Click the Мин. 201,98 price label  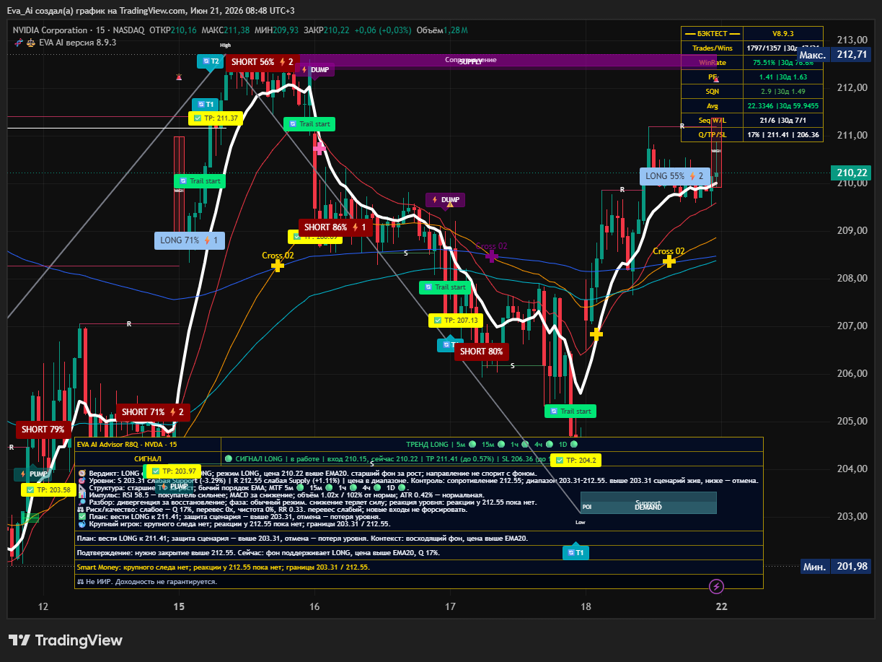pyautogui.click(x=837, y=567)
